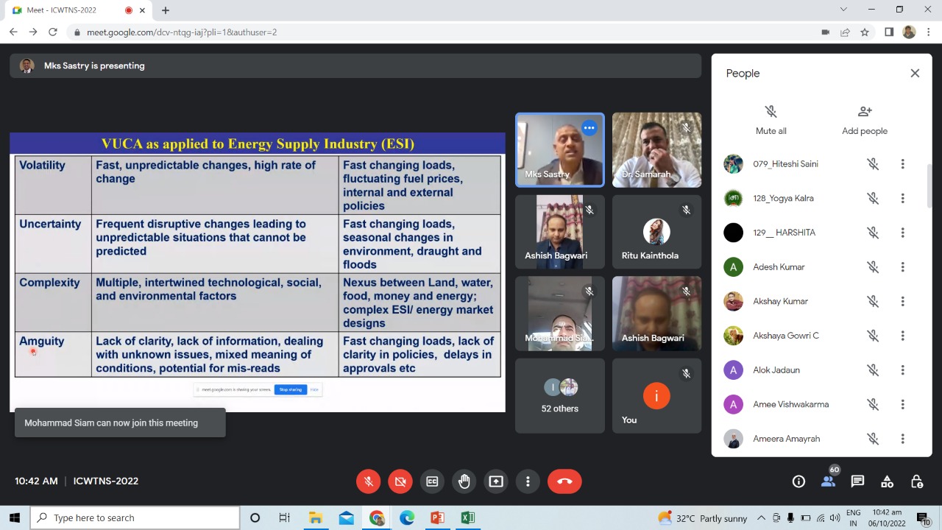This screenshot has height=530, width=942.
Task: Open host controls lock icon
Action: point(916,481)
